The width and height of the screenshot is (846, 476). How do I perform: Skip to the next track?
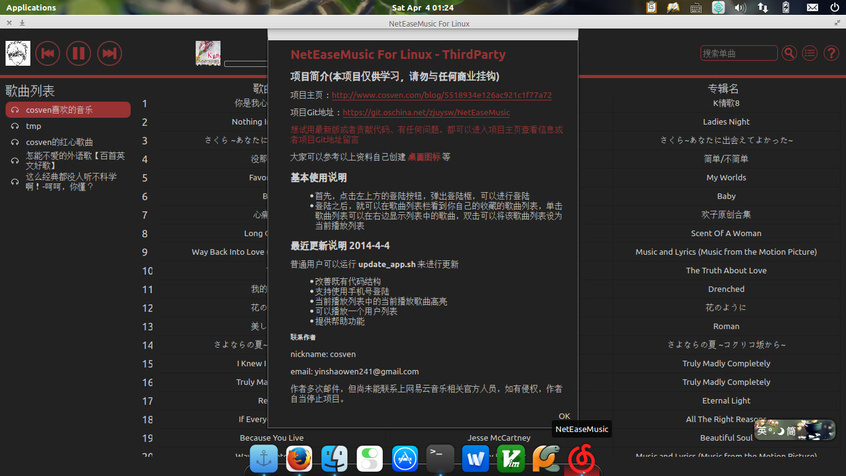110,53
